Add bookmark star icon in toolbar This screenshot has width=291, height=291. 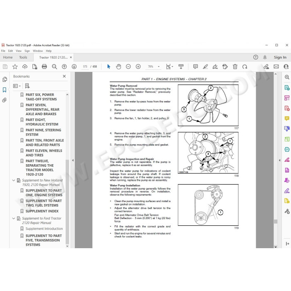click(15, 67)
